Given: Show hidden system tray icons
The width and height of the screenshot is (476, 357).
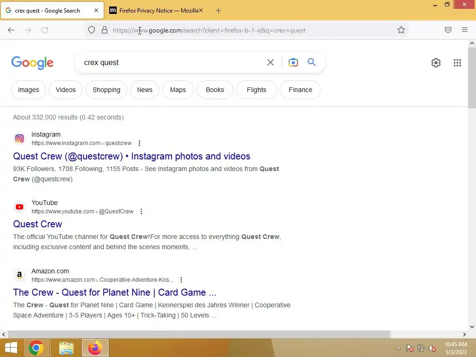Looking at the screenshot, I should (398, 348).
